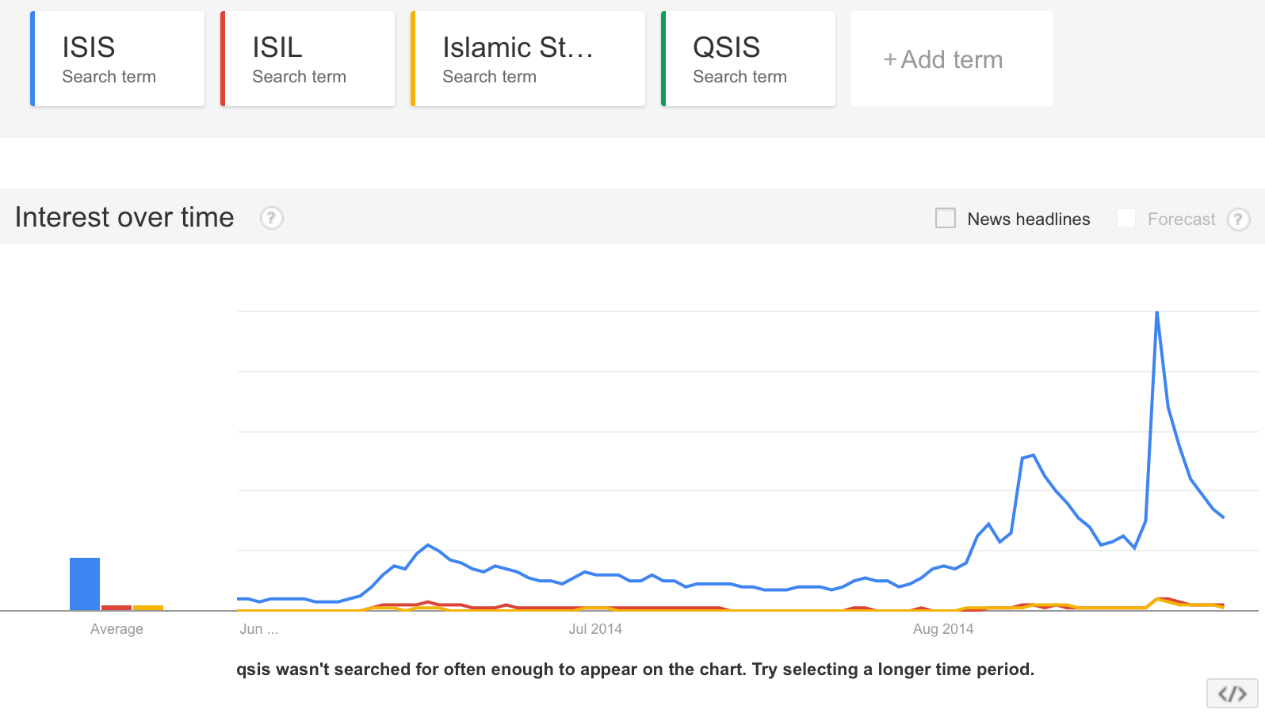This screenshot has width=1265, height=721.
Task: Open the embed code icon button
Action: pos(1233,694)
